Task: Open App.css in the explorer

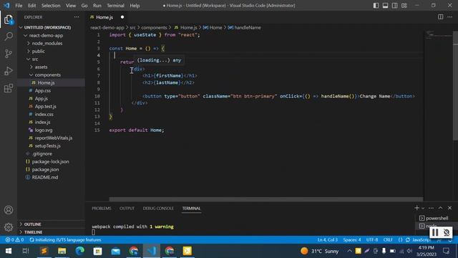Action: 43,91
